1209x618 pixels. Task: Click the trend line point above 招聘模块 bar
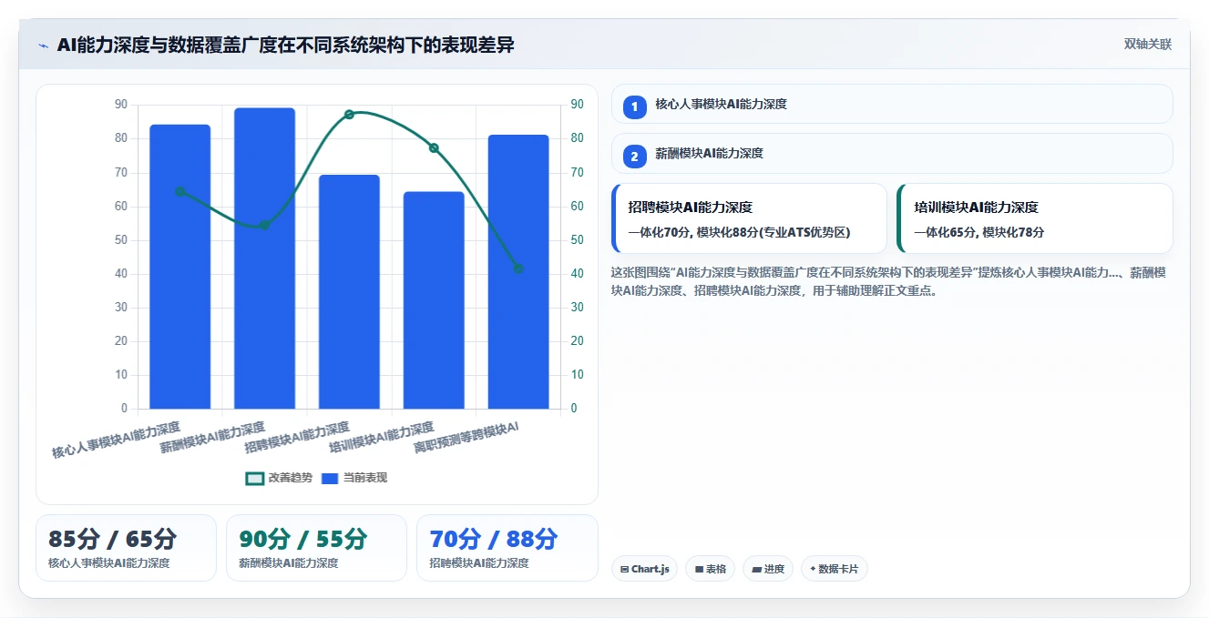(349, 115)
